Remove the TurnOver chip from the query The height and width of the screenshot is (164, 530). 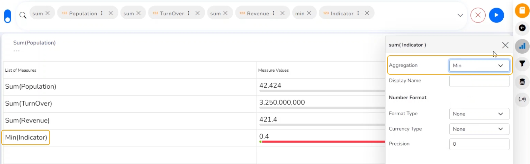click(x=198, y=13)
